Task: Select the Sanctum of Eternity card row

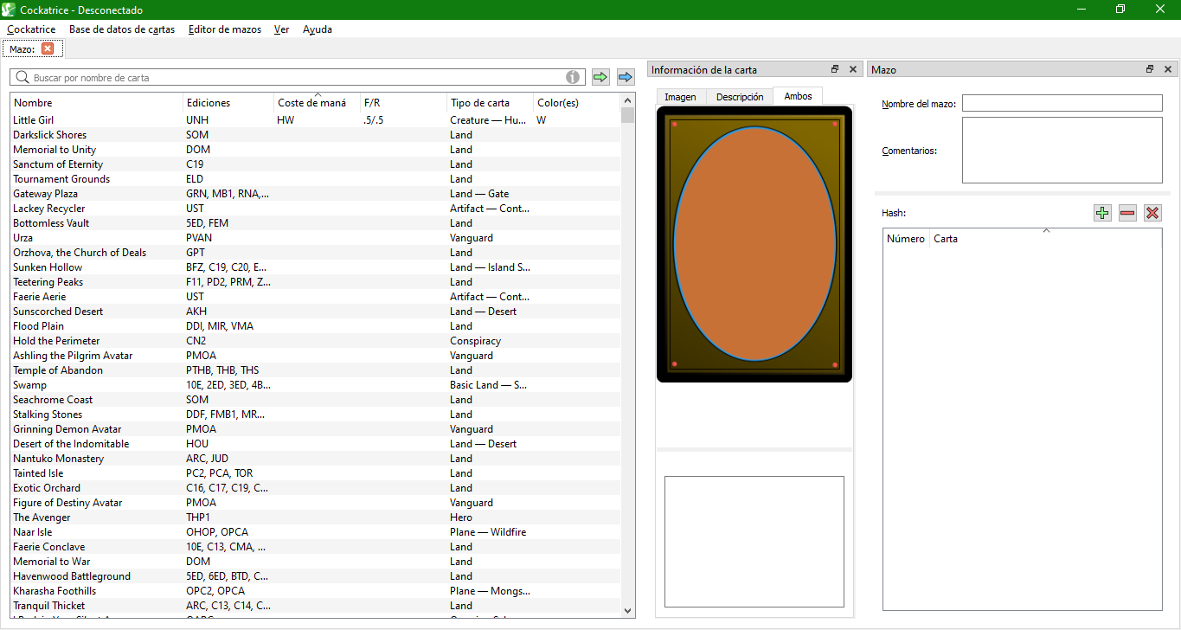Action: (x=316, y=164)
